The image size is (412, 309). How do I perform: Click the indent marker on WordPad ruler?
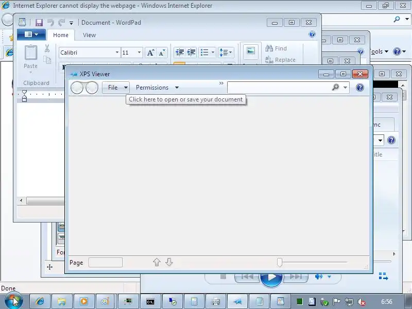(x=24, y=96)
